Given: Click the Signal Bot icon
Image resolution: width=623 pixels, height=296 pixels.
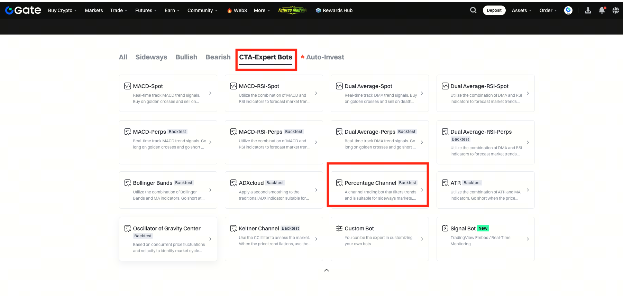Looking at the screenshot, I should pyautogui.click(x=445, y=228).
